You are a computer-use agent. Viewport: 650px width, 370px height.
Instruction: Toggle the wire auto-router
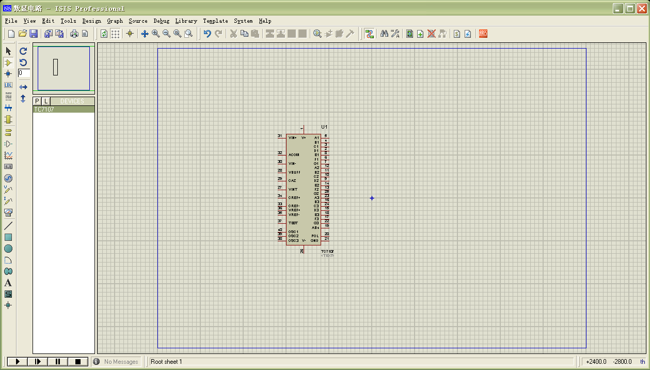coord(369,34)
